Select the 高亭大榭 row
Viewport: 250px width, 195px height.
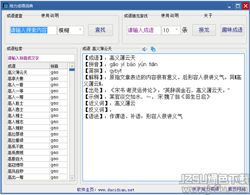[37, 79]
